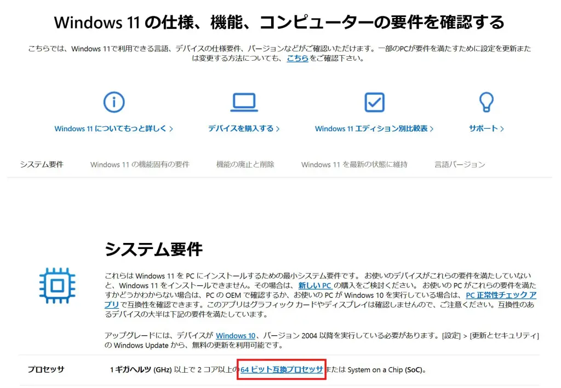This screenshot has height=388, width=561.
Task: Open 'デバイスを購入する' link
Action: [x=244, y=129]
